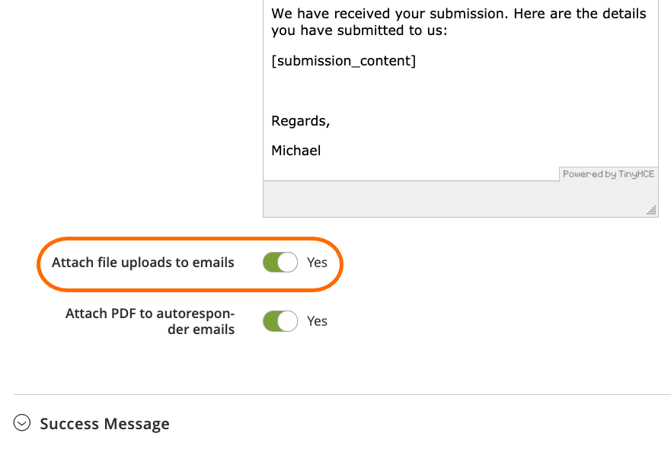
Task: Turn off Attach PDF to autoresponder emails switch
Action: click(280, 321)
